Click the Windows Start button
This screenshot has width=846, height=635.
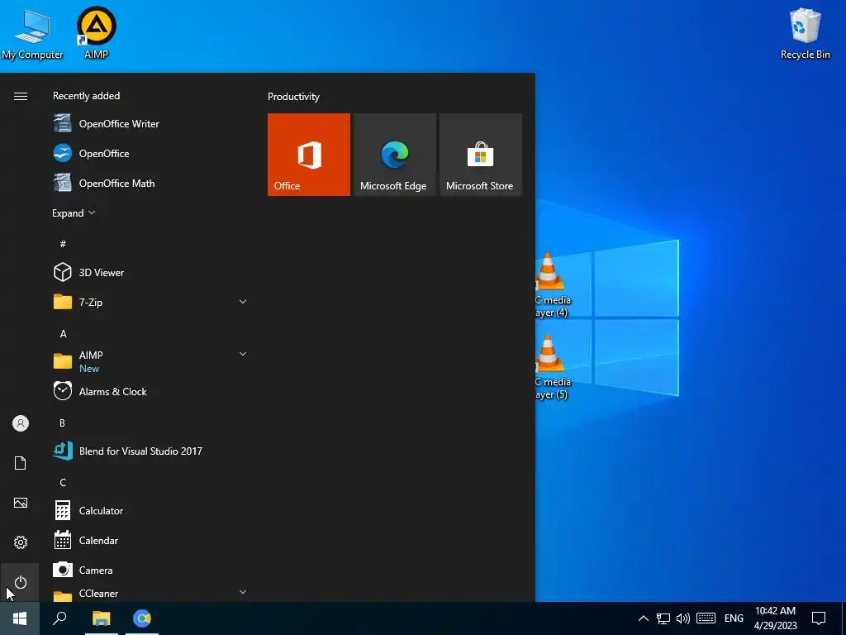coord(20,618)
